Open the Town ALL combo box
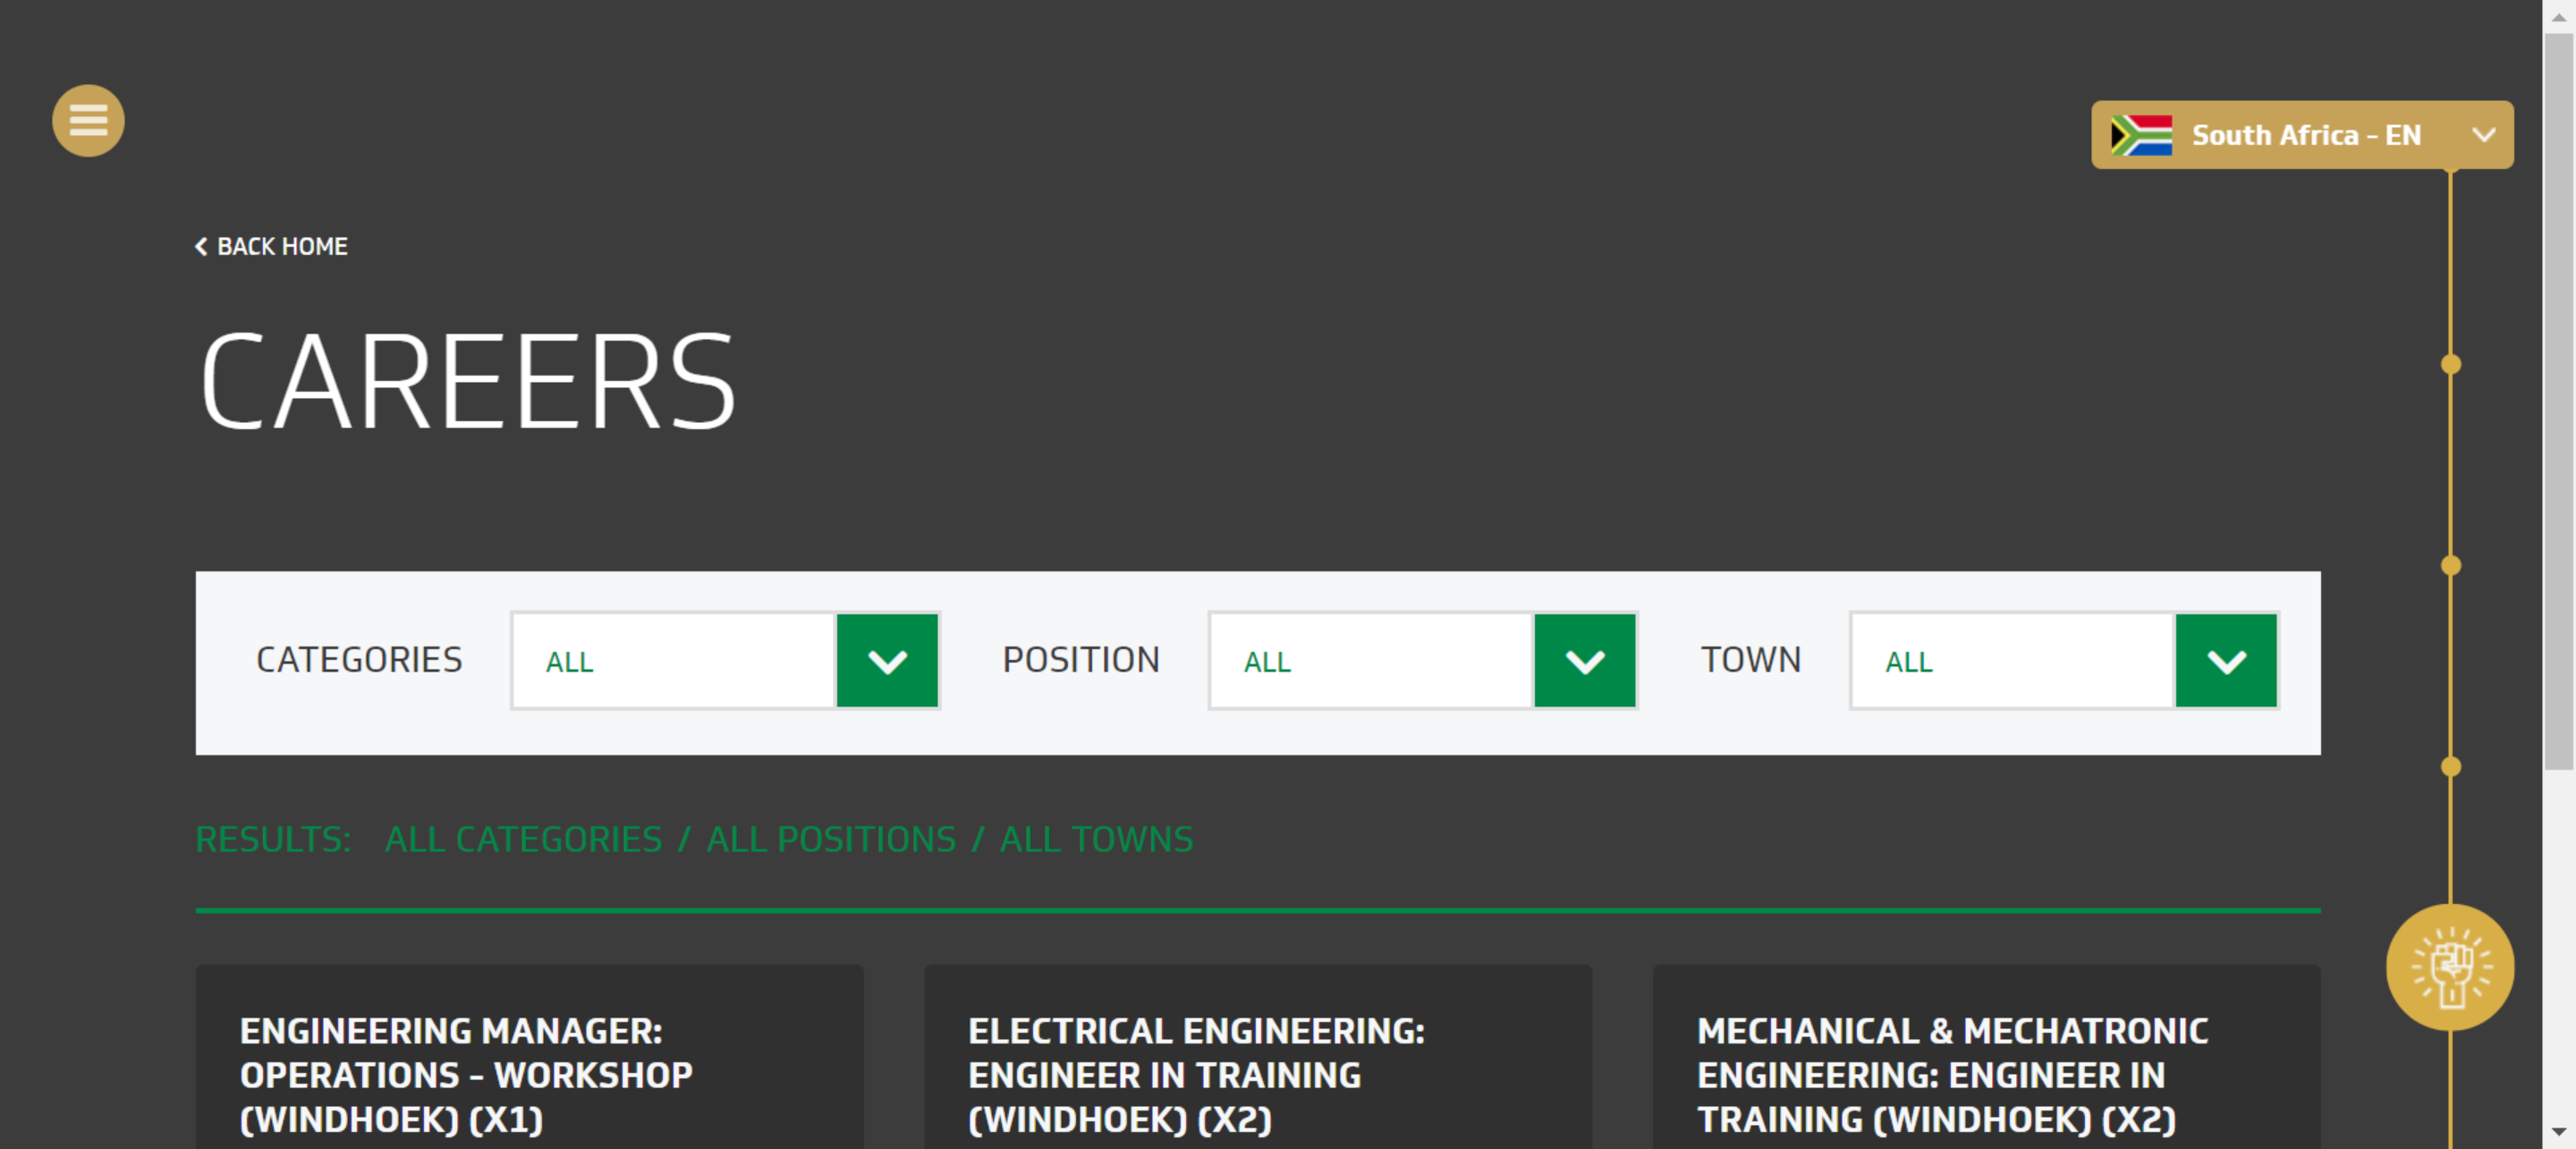Viewport: 2576px width, 1149px height. point(2011,661)
